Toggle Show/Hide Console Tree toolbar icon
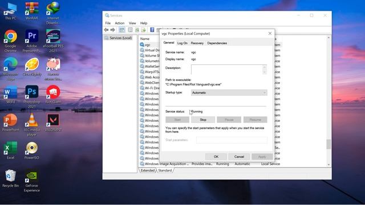365x205 pixels. coord(121,30)
